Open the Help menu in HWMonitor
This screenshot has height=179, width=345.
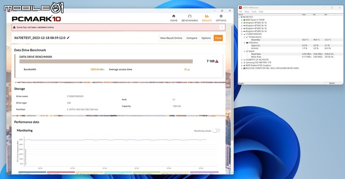click(x=261, y=11)
